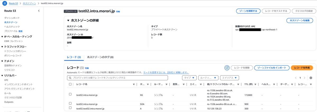Check the NS record row checkbox
The height and width of the screenshot is (112, 317).
[70, 94]
